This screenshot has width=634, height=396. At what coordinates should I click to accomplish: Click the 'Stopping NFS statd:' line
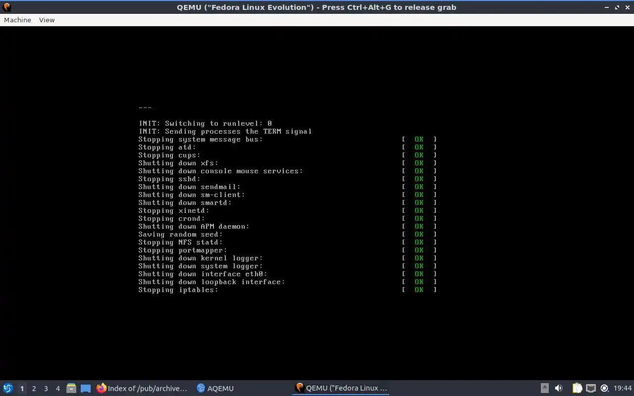click(x=180, y=242)
